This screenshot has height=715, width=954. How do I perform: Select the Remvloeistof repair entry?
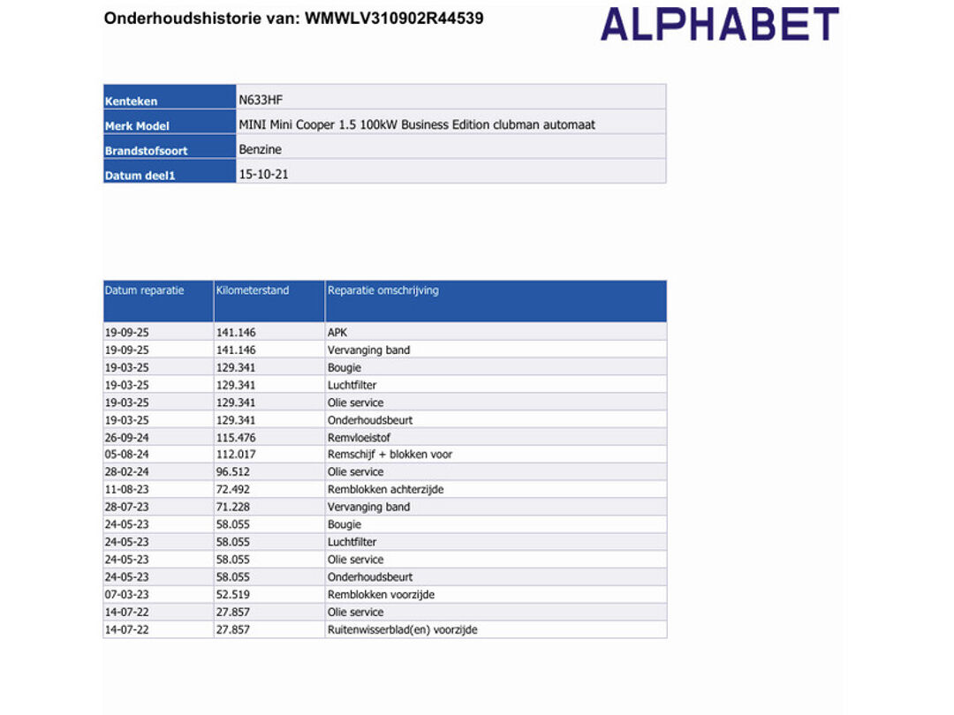click(358, 437)
